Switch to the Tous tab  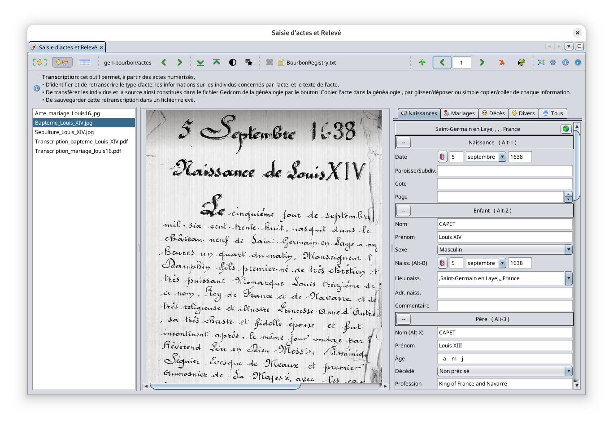click(x=553, y=113)
